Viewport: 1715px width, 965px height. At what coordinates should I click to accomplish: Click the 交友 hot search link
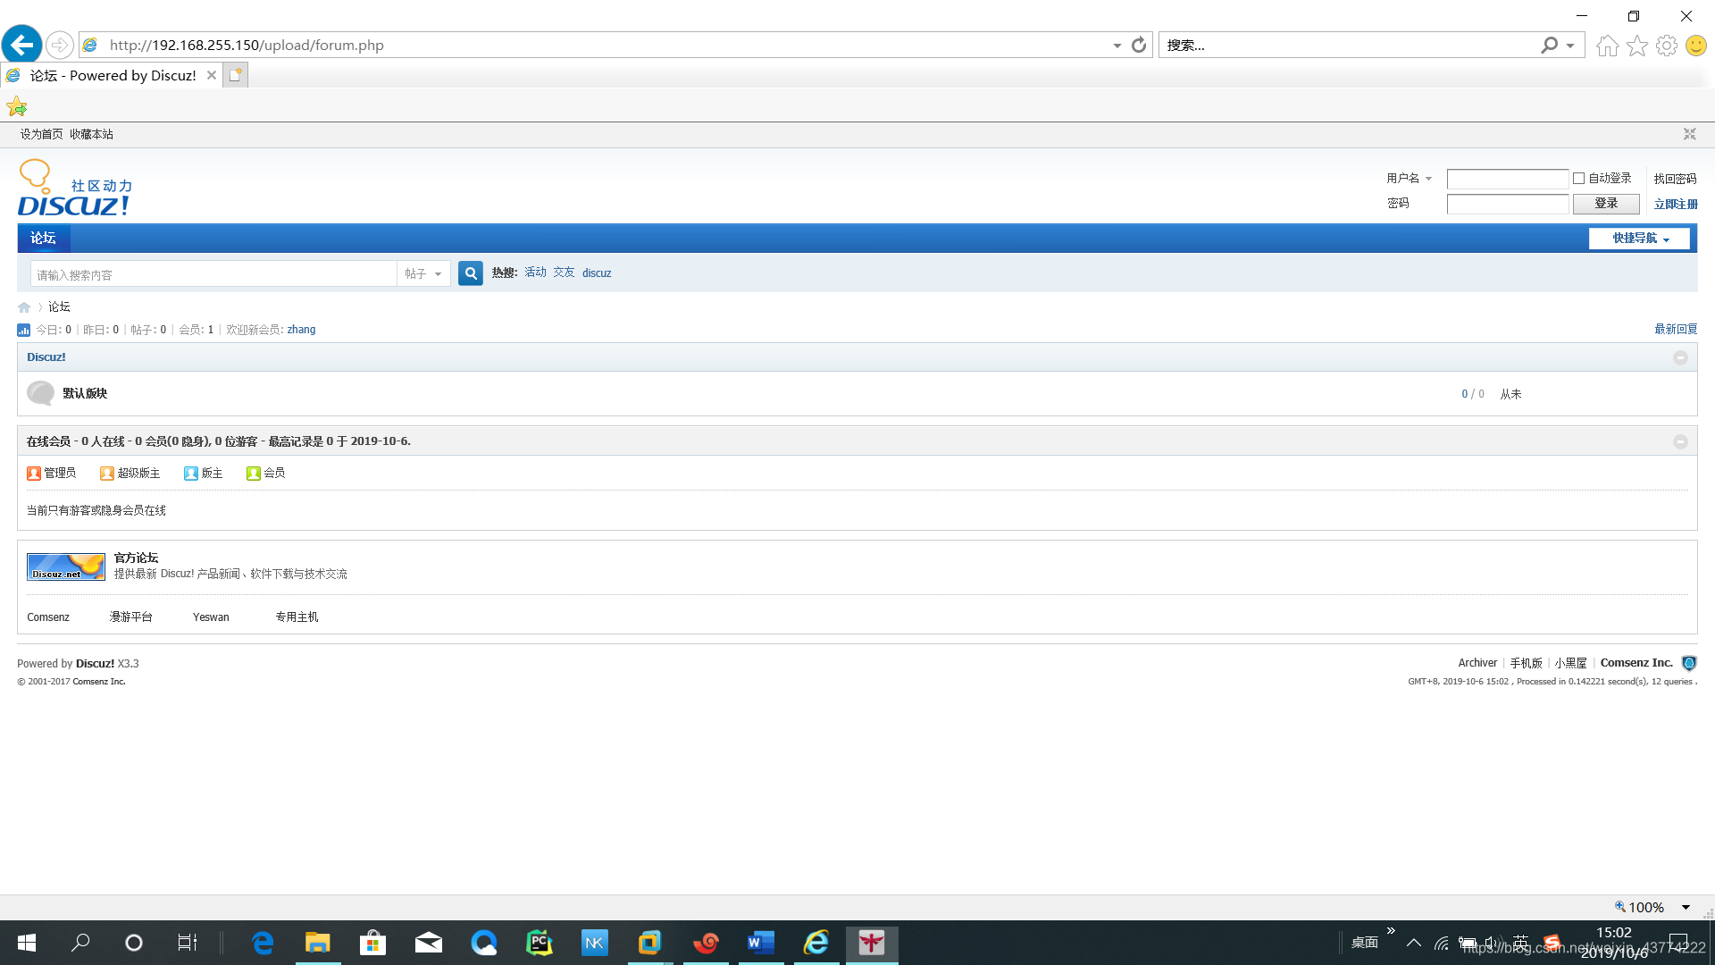[x=564, y=273]
